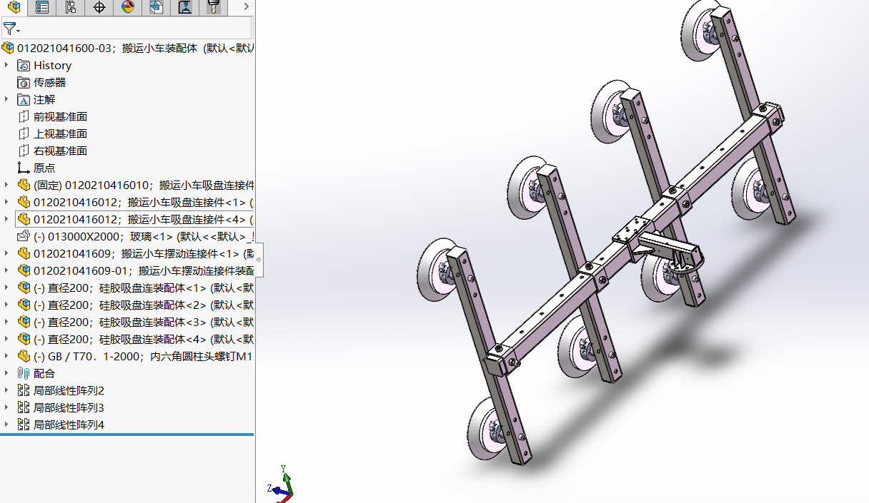
Task: Expand the History folder
Action: (6, 65)
